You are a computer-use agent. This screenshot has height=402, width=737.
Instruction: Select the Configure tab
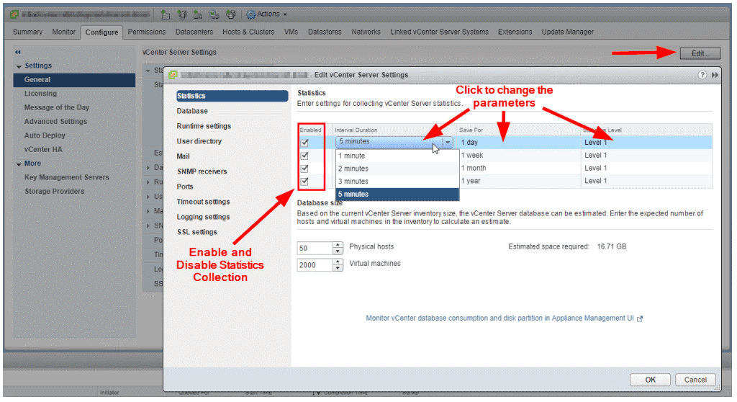(101, 32)
